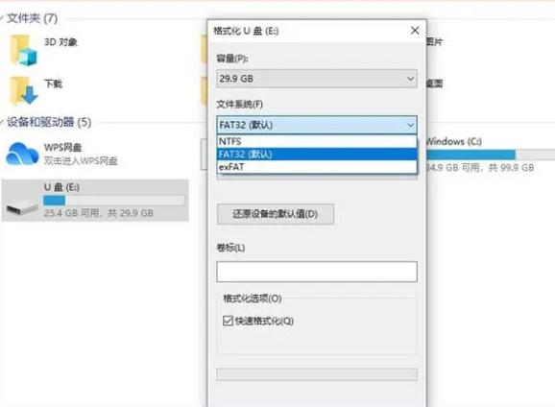Collapse the FAT32 file system combo box

click(317, 125)
